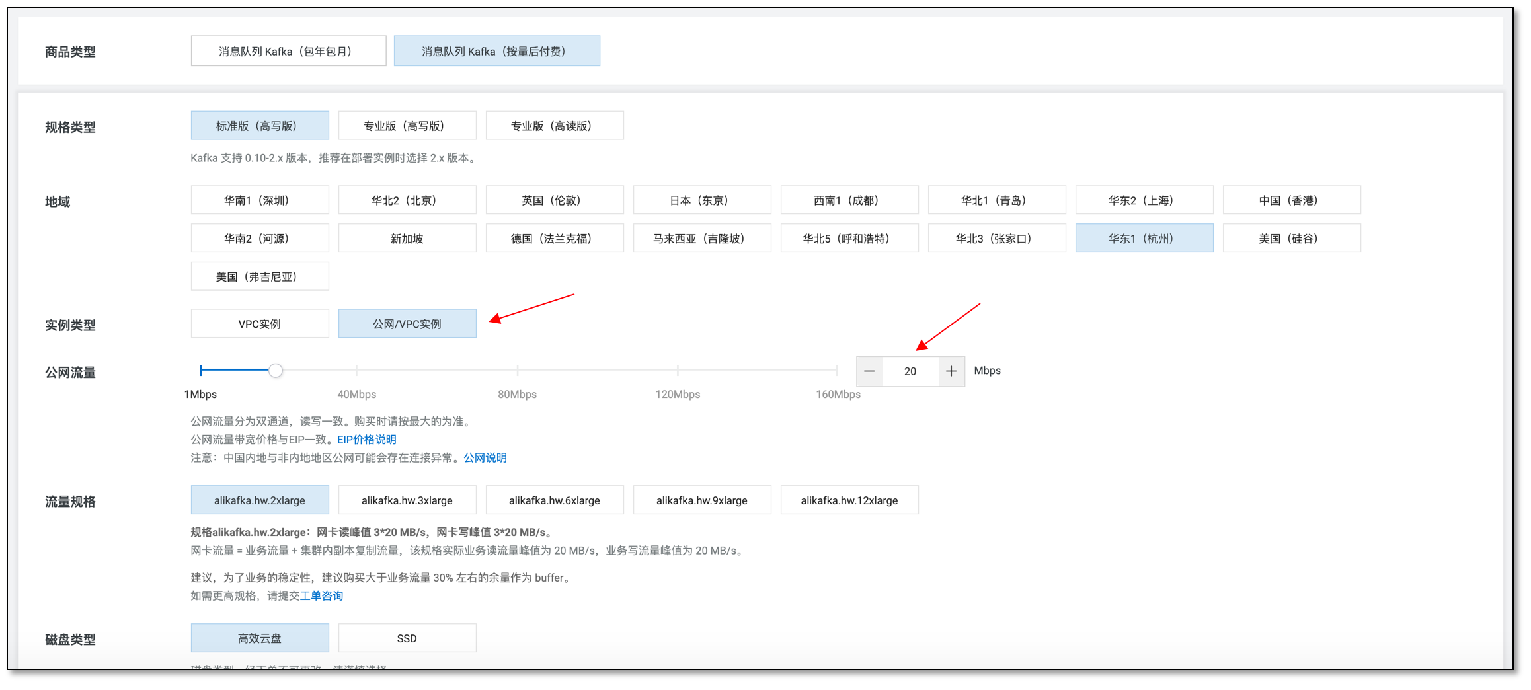Pick the 华东2（上海） region
The height and width of the screenshot is (690, 1531).
(x=1144, y=200)
